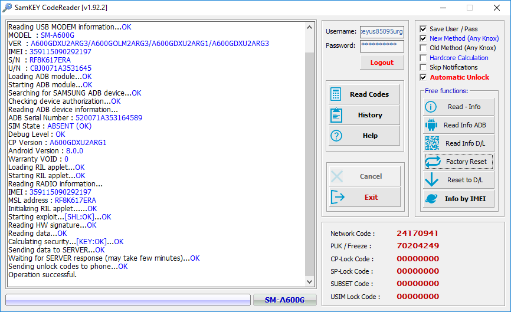This screenshot has width=511, height=312.
Task: Click the Username input field
Action: click(382, 32)
